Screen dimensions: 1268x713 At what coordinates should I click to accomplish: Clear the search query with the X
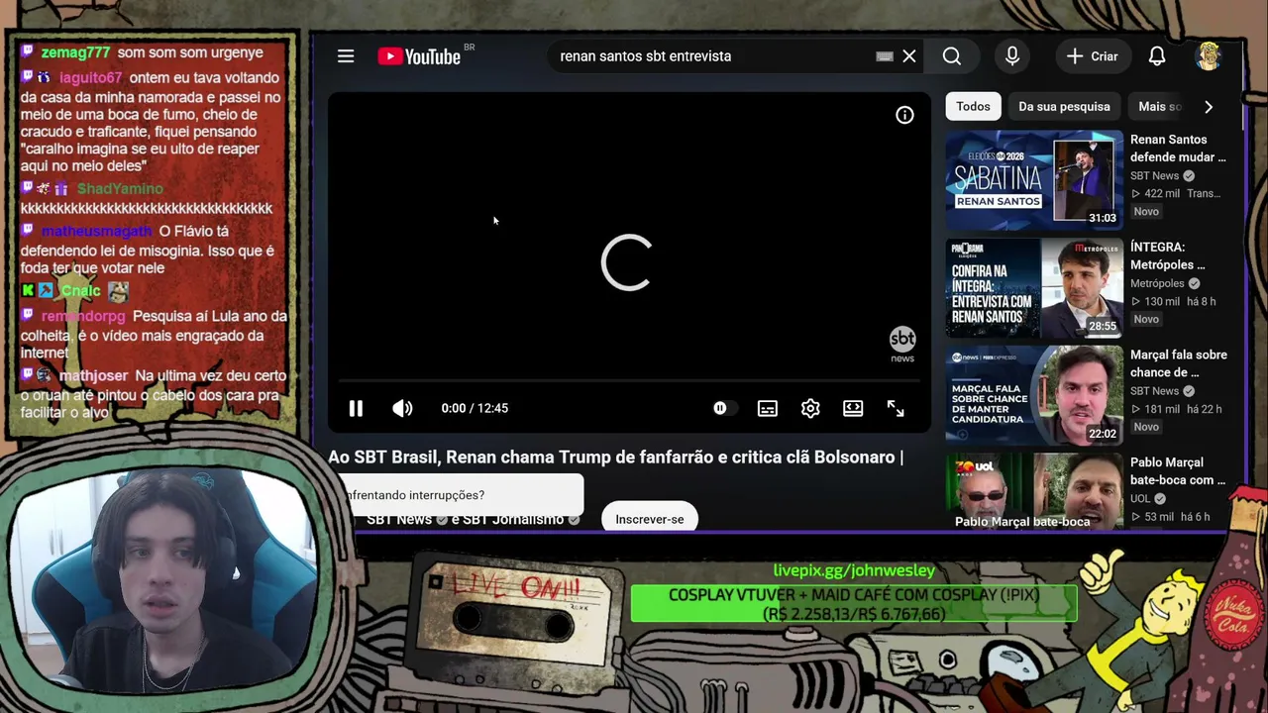909,56
